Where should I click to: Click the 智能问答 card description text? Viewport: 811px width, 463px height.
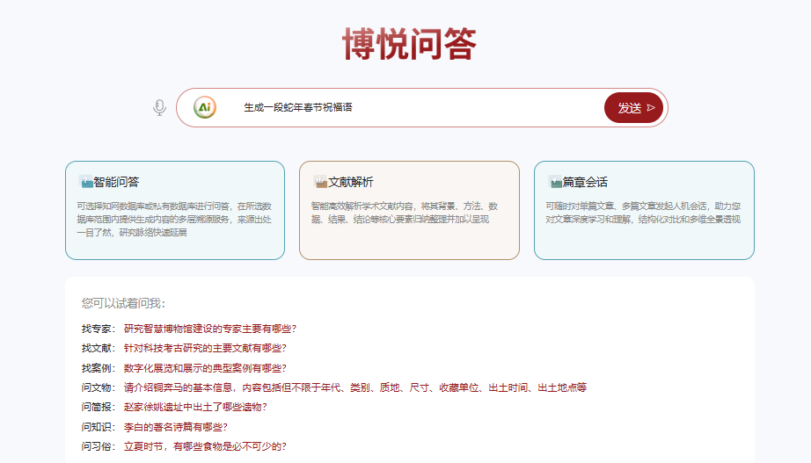pyautogui.click(x=174, y=219)
